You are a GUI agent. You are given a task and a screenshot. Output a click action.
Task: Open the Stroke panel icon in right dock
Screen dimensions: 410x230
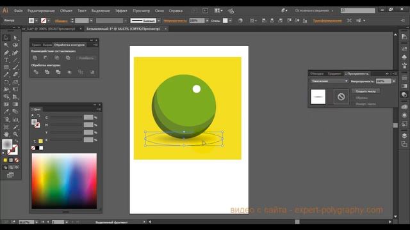point(404,78)
